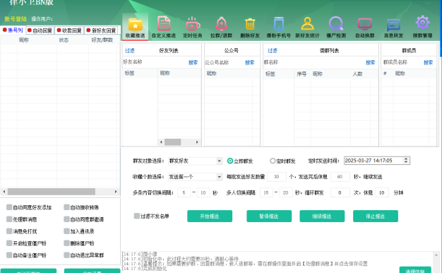Click the 休息 minutes field showing 10
This screenshot has width=442, height=273.
pyautogui.click(x=382, y=192)
